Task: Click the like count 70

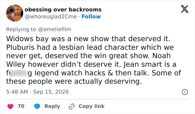Action: coord(21,106)
